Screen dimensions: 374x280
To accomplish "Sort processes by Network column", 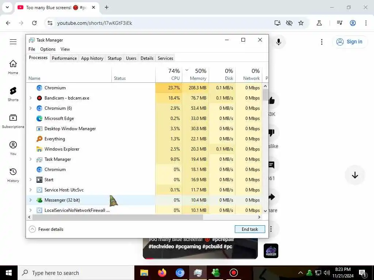I will (x=249, y=74).
